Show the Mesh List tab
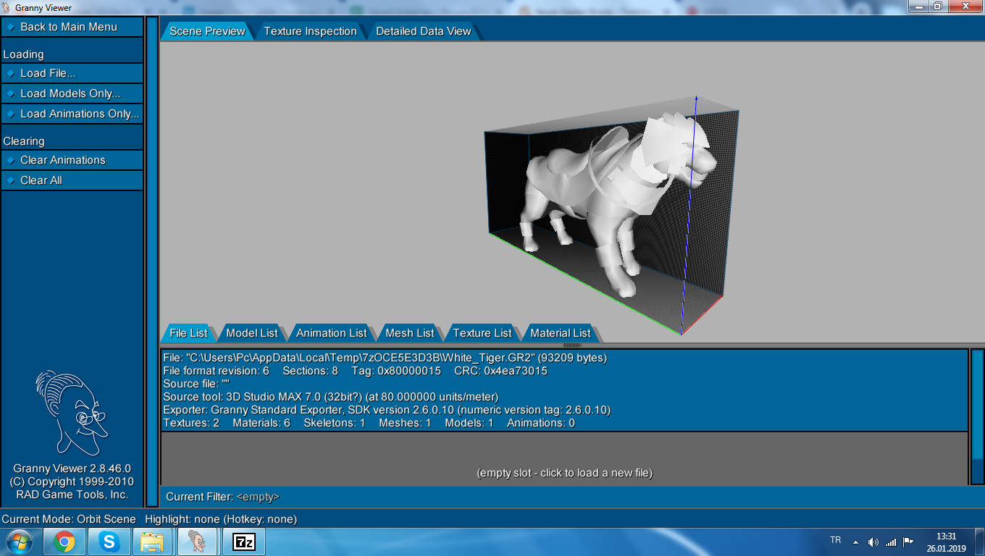Viewport: 985px width, 556px height. pyautogui.click(x=409, y=333)
